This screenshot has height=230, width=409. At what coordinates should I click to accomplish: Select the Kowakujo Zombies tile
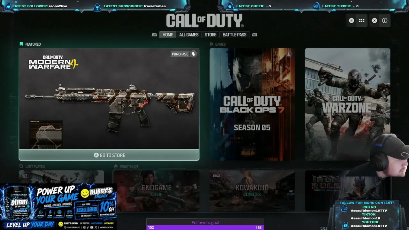pyautogui.click(x=252, y=191)
